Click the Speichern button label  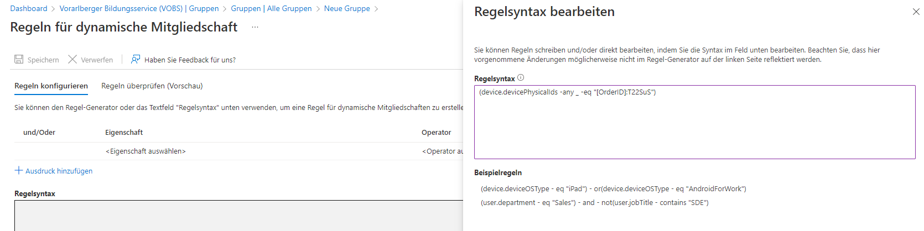click(43, 60)
